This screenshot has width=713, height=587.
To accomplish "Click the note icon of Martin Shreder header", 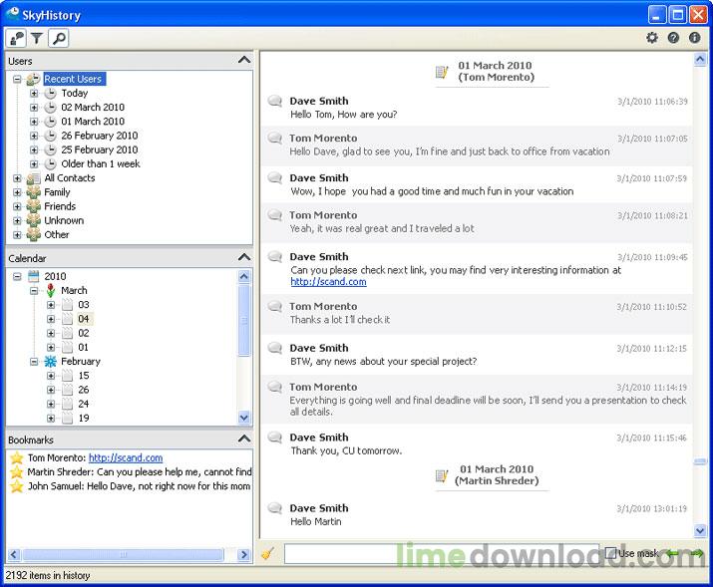I will click(442, 475).
